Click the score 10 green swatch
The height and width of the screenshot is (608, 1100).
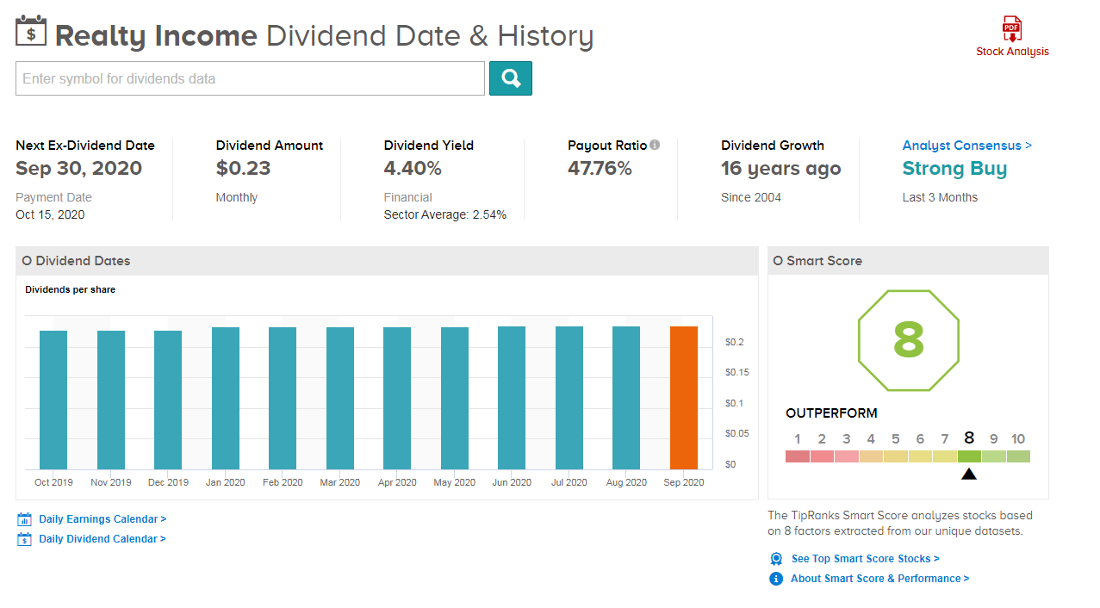1018,456
